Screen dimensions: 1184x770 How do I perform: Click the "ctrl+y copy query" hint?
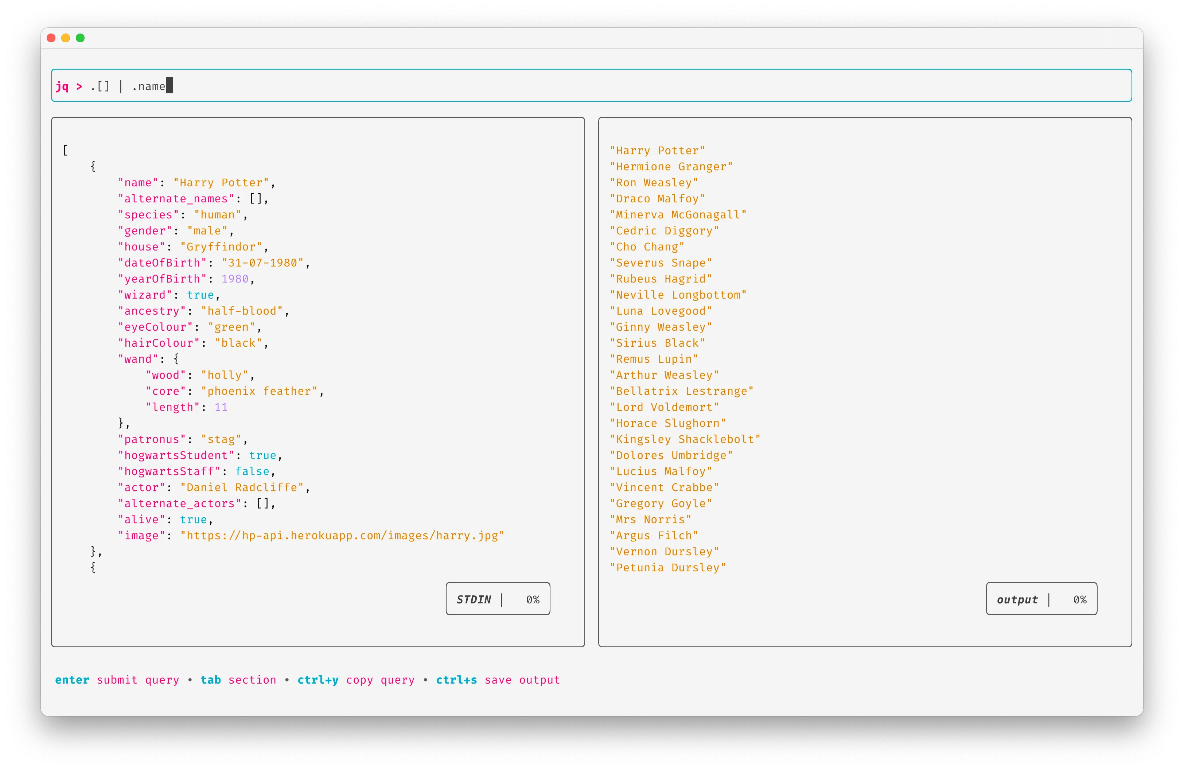[x=356, y=680]
